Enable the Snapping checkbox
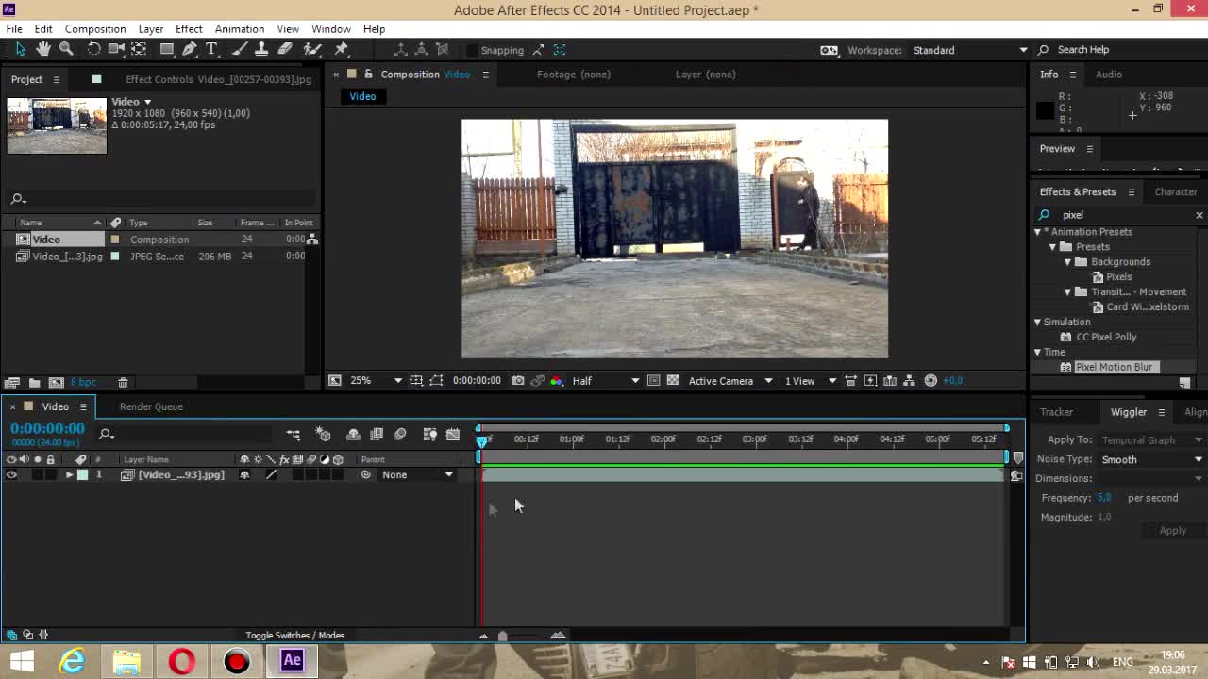Screen dimensions: 1208x679 pos(473,50)
